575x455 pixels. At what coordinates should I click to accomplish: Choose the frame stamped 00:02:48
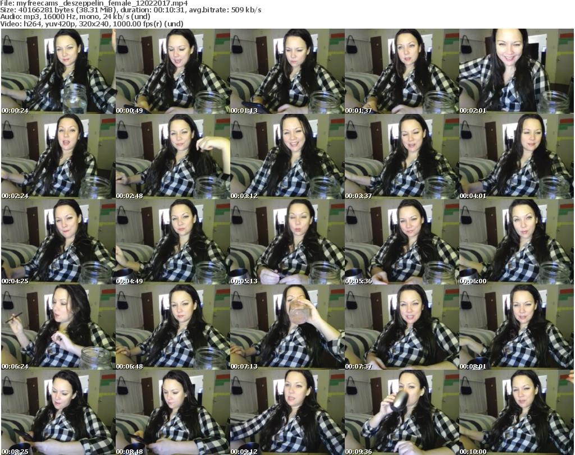pos(173,157)
